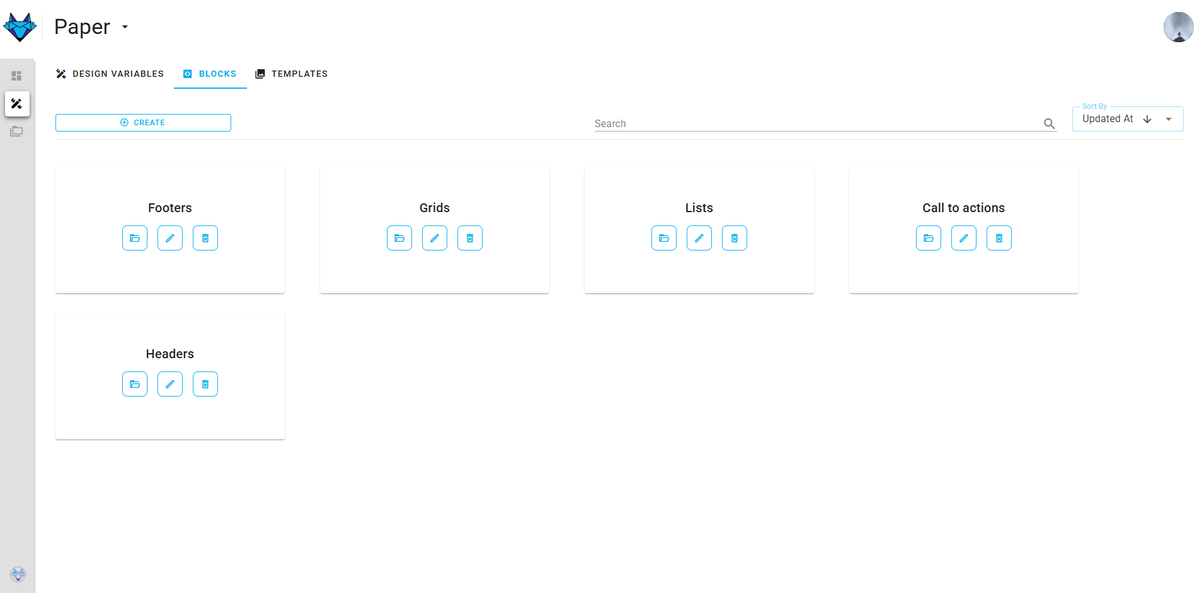Click the small fox badge at sidebar bottom
This screenshot has width=1197, height=593.
coord(18,574)
